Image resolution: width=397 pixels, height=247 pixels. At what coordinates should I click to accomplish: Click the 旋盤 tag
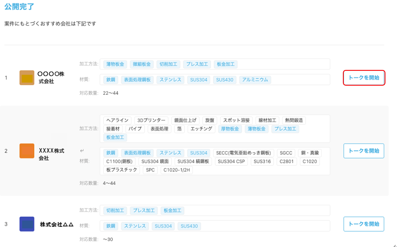(209, 120)
